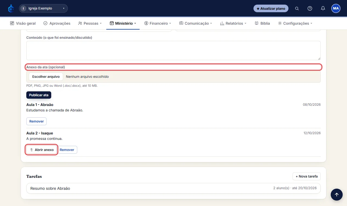This screenshot has height=206, width=347.
Task: Click the Atualizar plano button
Action: click(271, 8)
